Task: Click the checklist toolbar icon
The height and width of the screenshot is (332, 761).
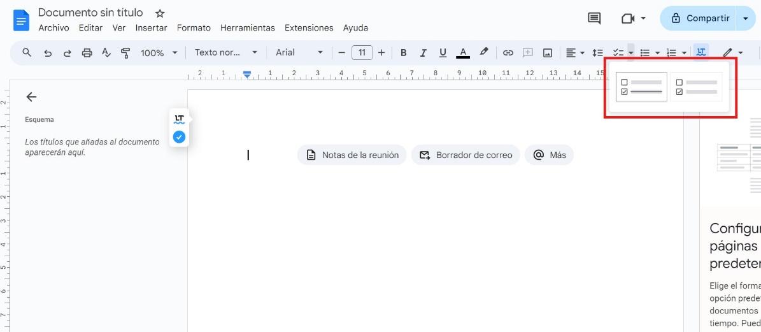Action: point(618,52)
